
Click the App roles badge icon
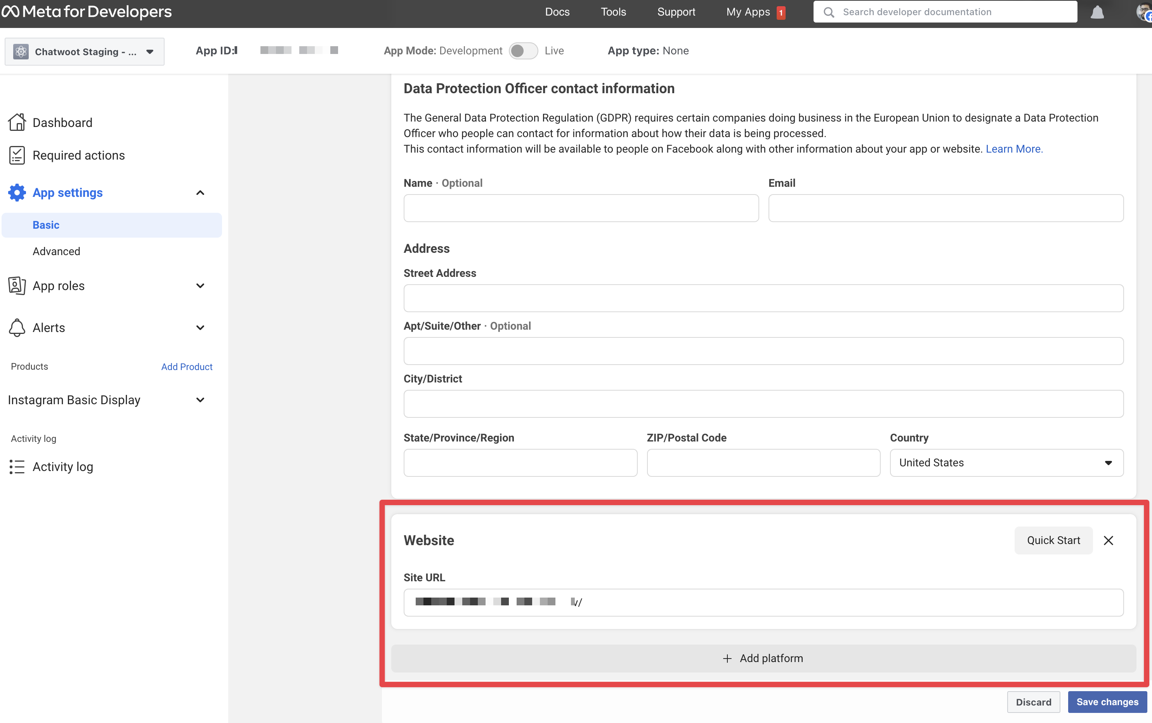(17, 285)
